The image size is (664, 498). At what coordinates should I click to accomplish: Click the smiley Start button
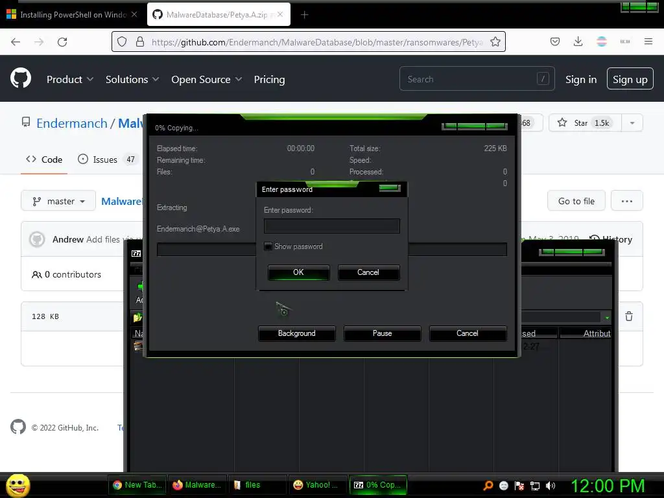point(18,485)
